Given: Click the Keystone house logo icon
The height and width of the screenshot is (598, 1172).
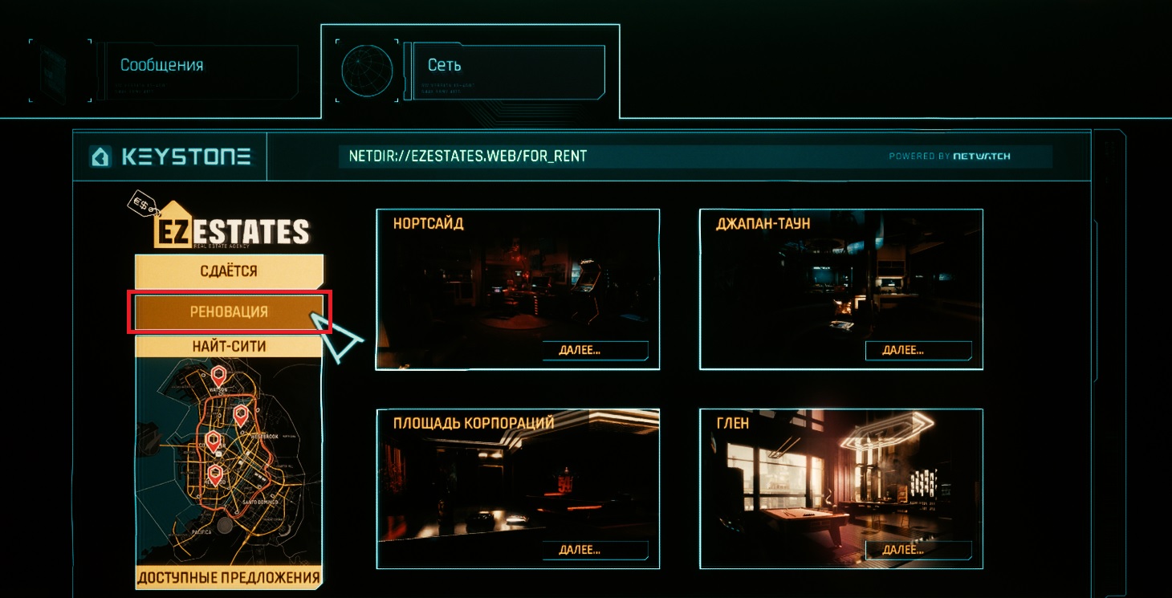Looking at the screenshot, I should click(x=100, y=157).
